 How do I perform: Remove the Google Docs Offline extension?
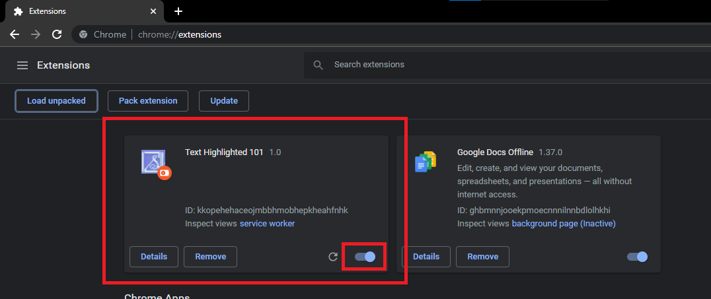coord(482,257)
